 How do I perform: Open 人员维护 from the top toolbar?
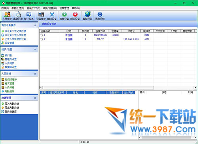point(7,16)
